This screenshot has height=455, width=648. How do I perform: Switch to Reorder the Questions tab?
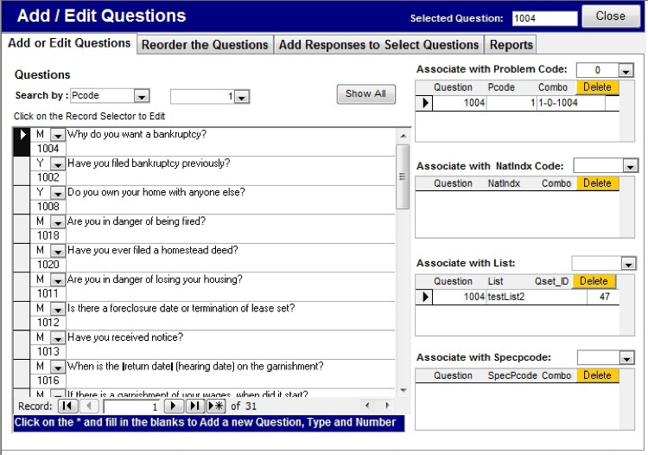pyautogui.click(x=205, y=45)
